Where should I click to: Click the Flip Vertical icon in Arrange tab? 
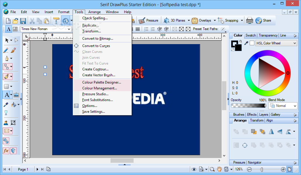point(280,131)
